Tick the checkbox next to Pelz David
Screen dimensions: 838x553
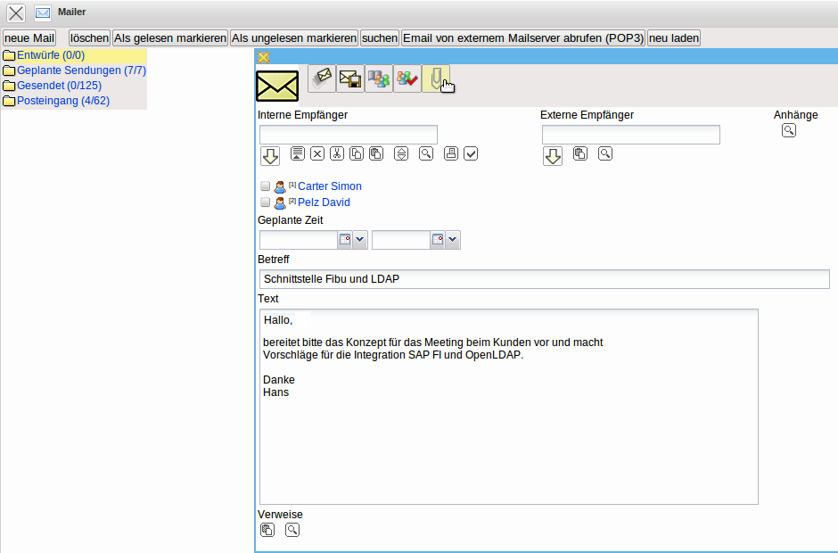(x=265, y=202)
